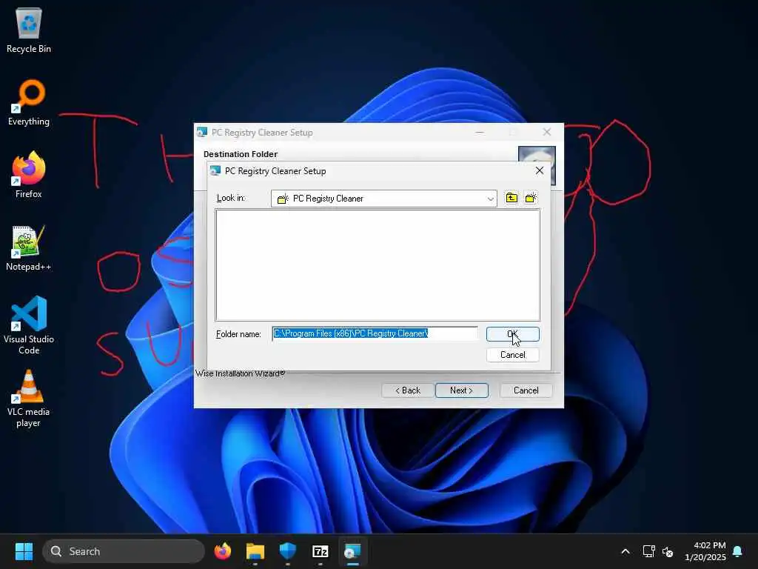Click the Create New Folder icon
This screenshot has height=569, width=758.
pyautogui.click(x=531, y=198)
